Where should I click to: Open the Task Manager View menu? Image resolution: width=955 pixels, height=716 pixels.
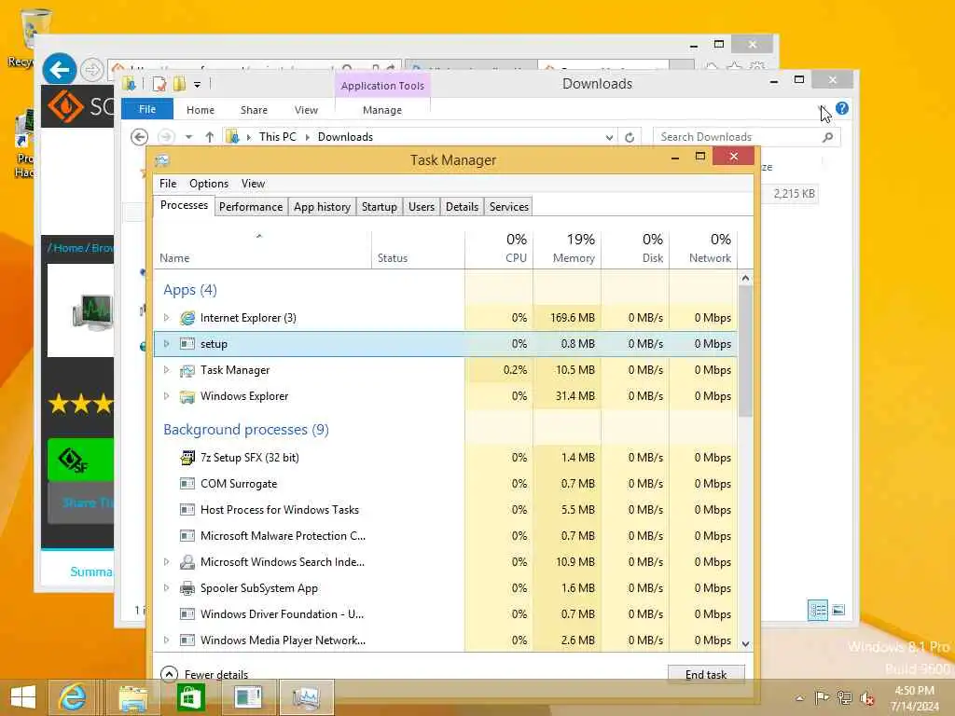253,184
